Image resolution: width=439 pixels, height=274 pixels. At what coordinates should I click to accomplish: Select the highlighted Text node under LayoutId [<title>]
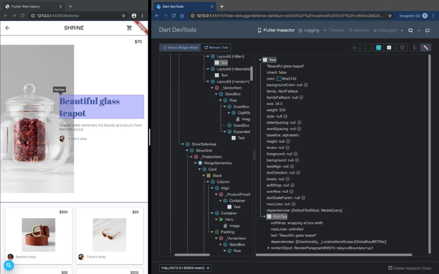click(x=221, y=63)
